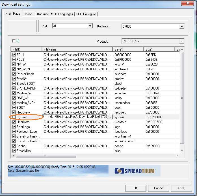Click the Base1 column header
Screen dimensions: 197x196
point(128,49)
